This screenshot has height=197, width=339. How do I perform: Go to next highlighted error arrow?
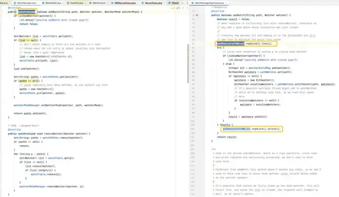click(x=187, y=8)
